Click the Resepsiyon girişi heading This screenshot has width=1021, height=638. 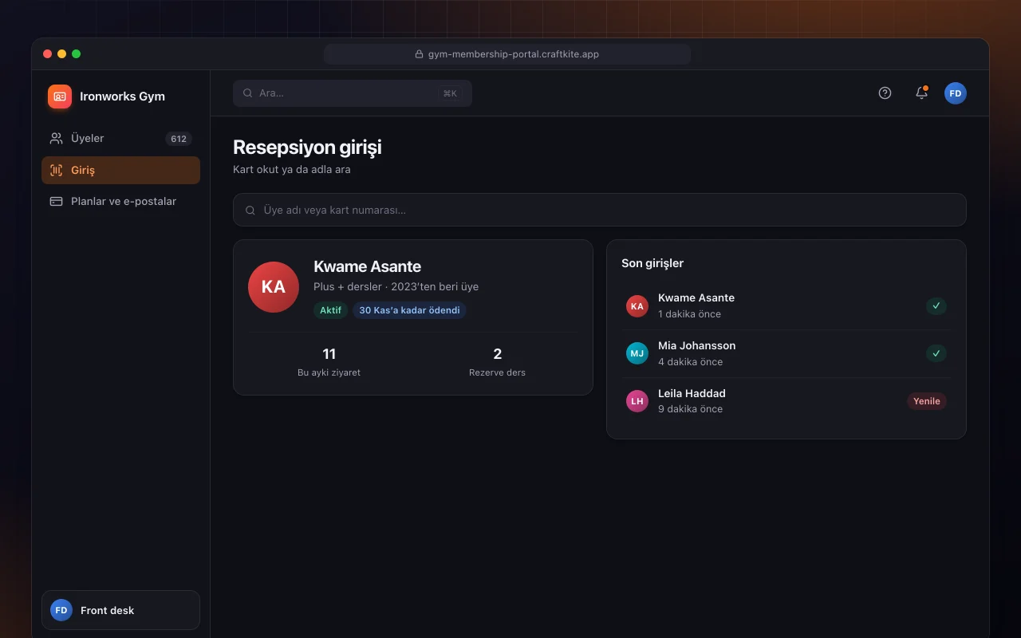click(x=307, y=148)
